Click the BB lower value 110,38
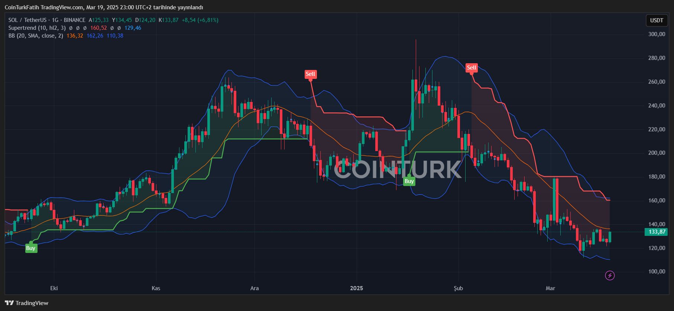 coord(115,36)
